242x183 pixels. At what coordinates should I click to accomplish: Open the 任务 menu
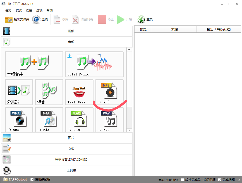pyautogui.click(x=8, y=10)
